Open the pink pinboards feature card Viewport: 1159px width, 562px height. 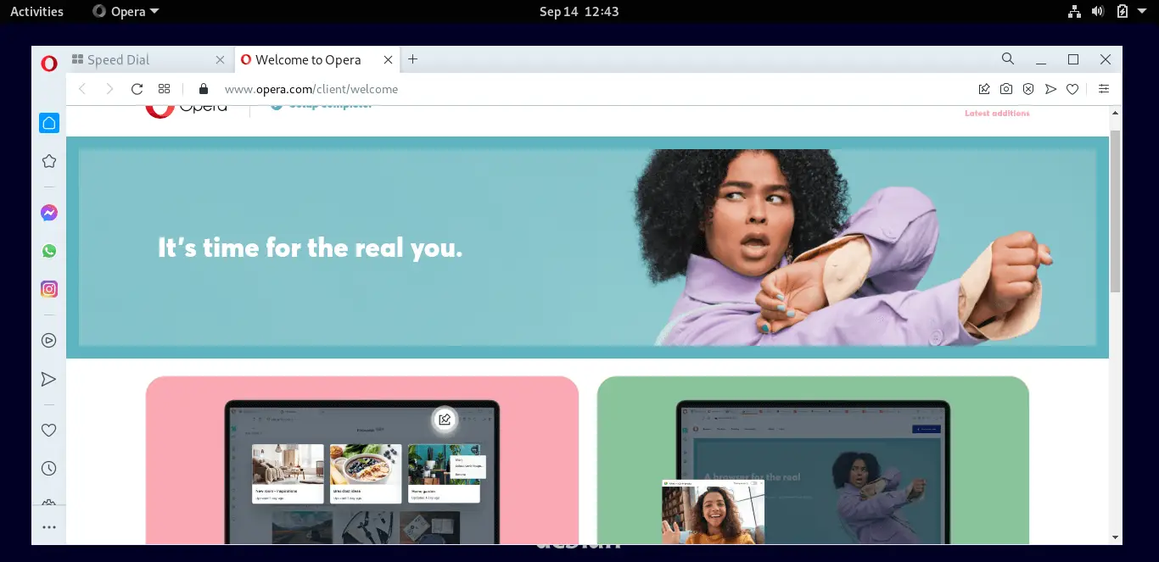point(362,460)
